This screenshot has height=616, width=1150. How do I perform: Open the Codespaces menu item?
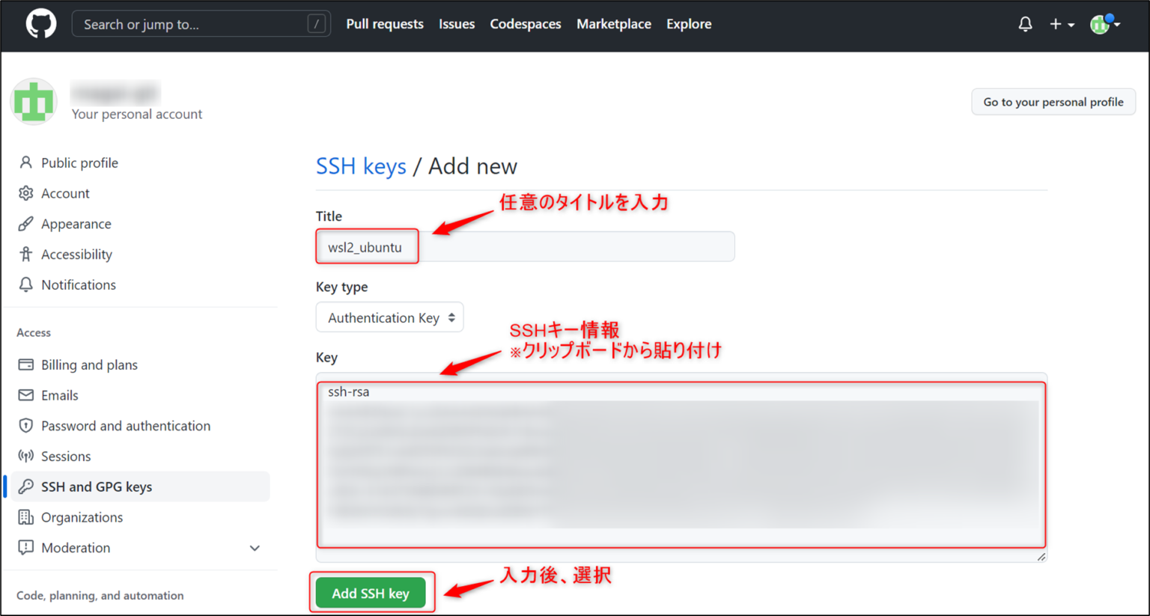pos(525,24)
